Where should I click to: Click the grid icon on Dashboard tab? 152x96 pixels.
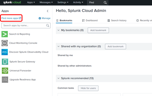coord(83,20)
